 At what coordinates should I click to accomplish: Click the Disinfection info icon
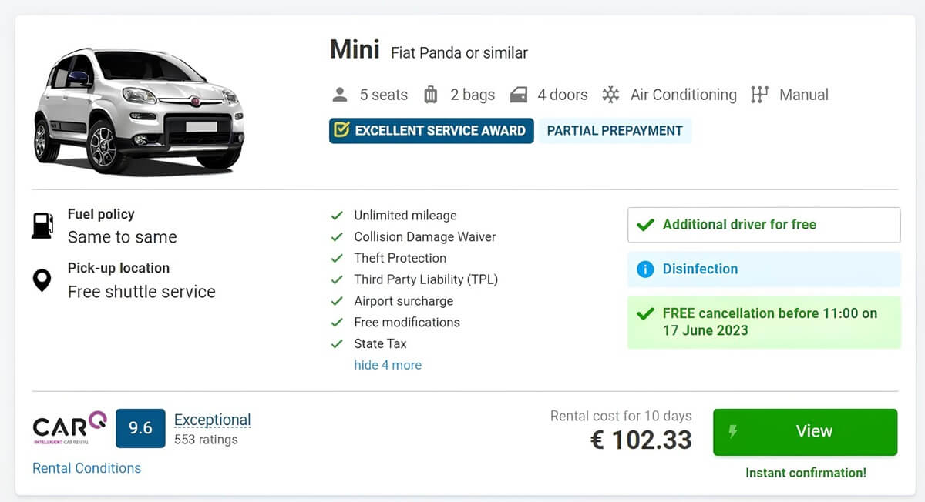[645, 269]
